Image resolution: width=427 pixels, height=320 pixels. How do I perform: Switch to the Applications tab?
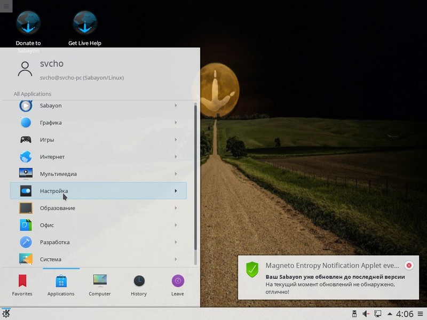(x=61, y=285)
